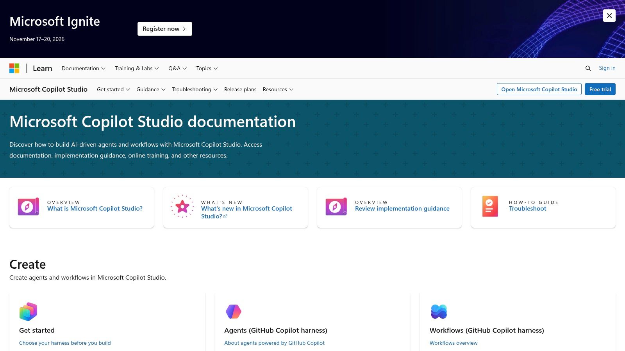Open the Topics dropdown
Image resolution: width=625 pixels, height=351 pixels.
(x=207, y=68)
